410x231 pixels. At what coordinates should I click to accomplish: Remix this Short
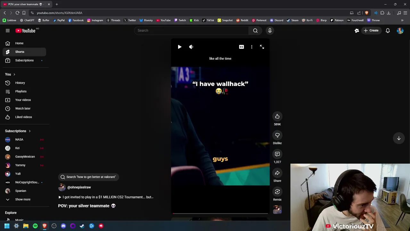[277, 192]
